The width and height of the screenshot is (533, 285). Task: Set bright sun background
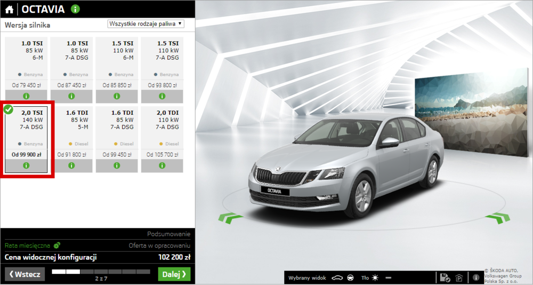[x=375, y=278]
